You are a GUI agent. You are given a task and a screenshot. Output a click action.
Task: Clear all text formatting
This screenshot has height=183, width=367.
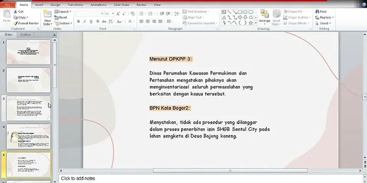pos(133,14)
